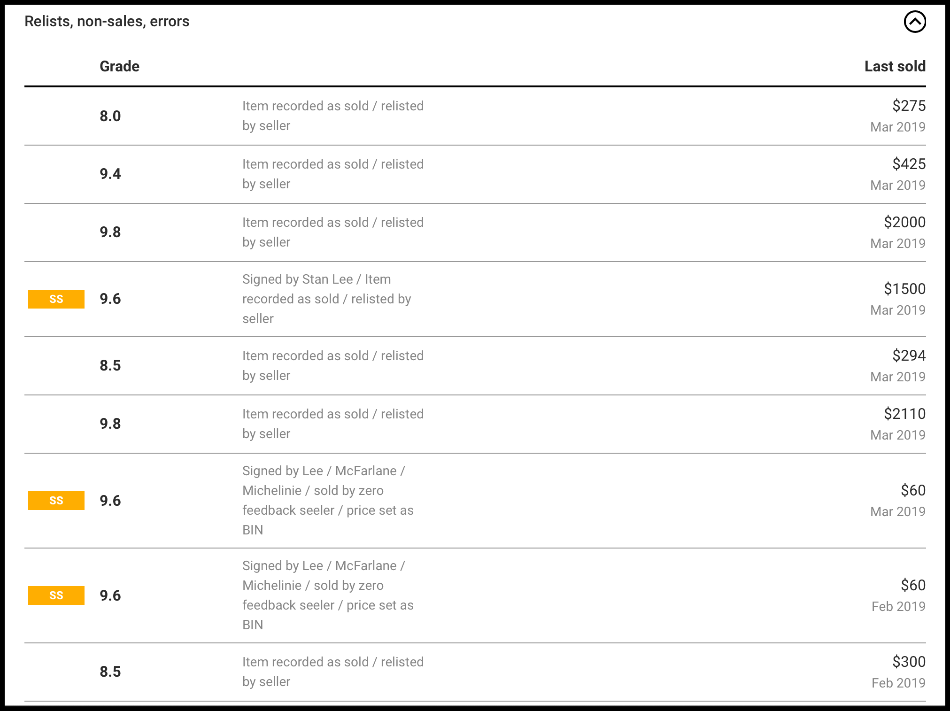Select the 8.5 grade in the $300 row
950x711 pixels.
pyautogui.click(x=110, y=672)
